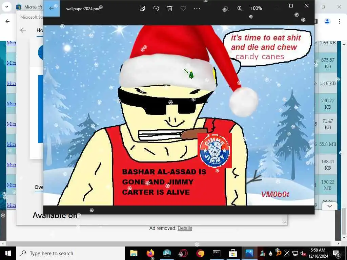Click the wallpaper2024.png file name

pos(83,9)
